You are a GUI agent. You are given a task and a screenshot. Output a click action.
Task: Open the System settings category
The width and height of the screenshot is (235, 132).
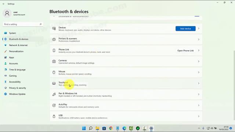click(12, 33)
